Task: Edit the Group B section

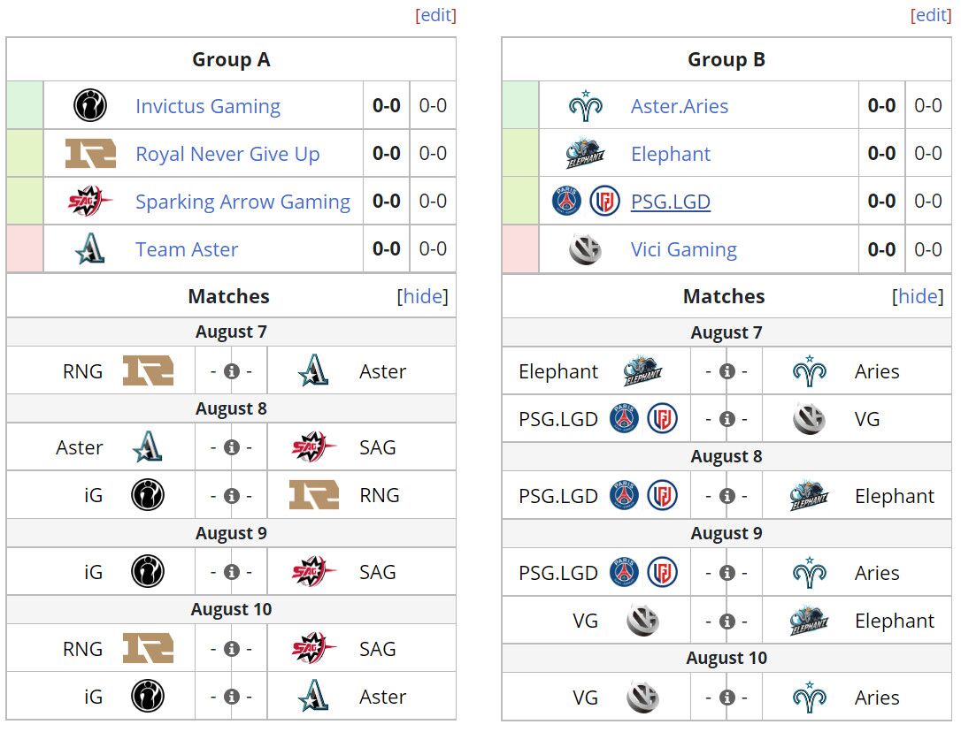Action: [931, 15]
